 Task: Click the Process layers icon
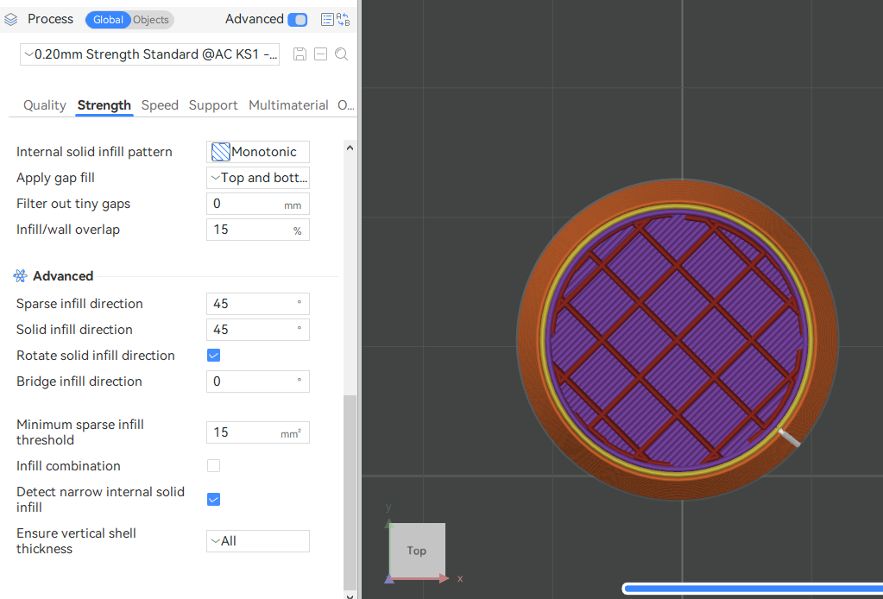pyautogui.click(x=10, y=20)
